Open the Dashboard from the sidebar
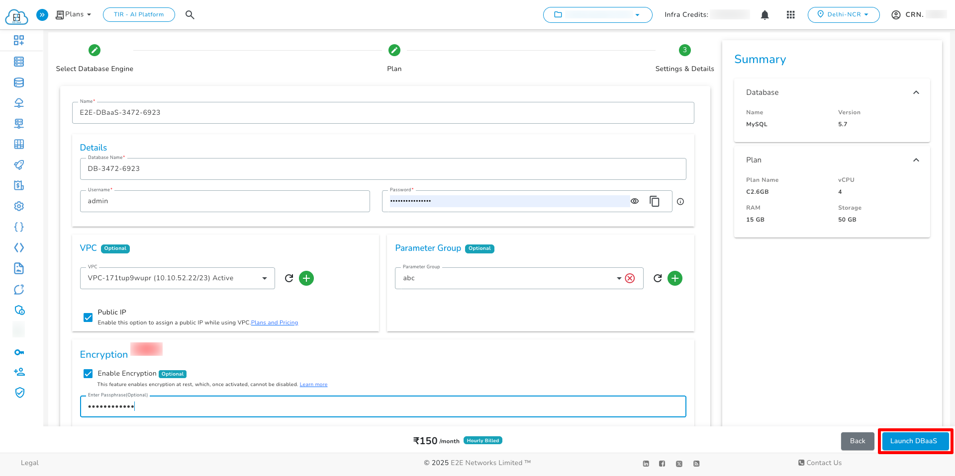Screen dimensions: 955x476 [x=19, y=40]
